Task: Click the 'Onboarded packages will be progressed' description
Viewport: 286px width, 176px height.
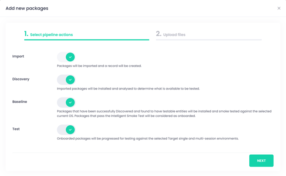Action: click(x=148, y=138)
